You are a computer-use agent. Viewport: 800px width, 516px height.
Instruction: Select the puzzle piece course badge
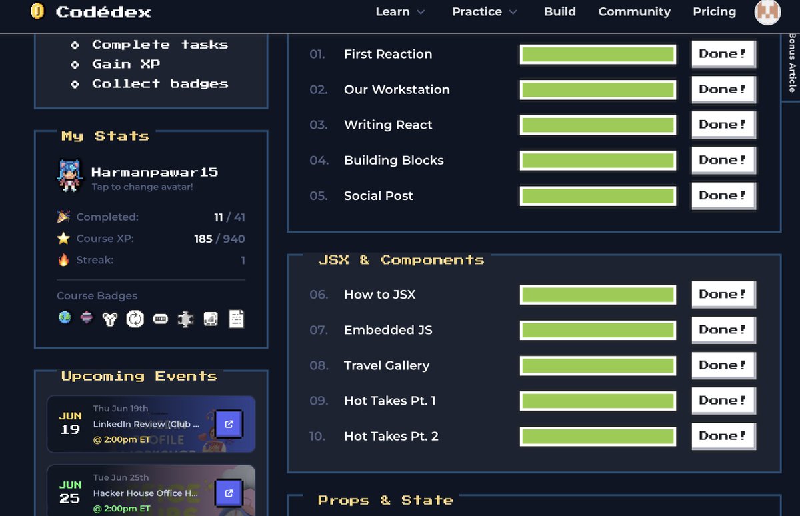coord(185,319)
